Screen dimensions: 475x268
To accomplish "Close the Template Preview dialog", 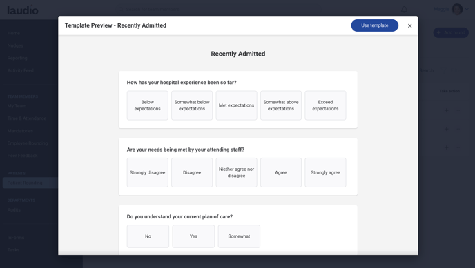I will (x=409, y=25).
